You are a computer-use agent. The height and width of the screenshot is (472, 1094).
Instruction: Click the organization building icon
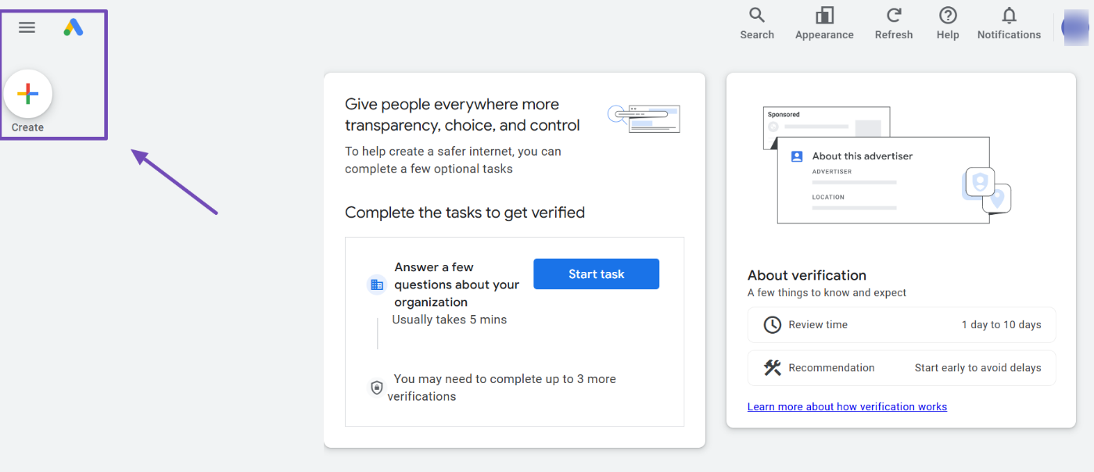coord(377,285)
